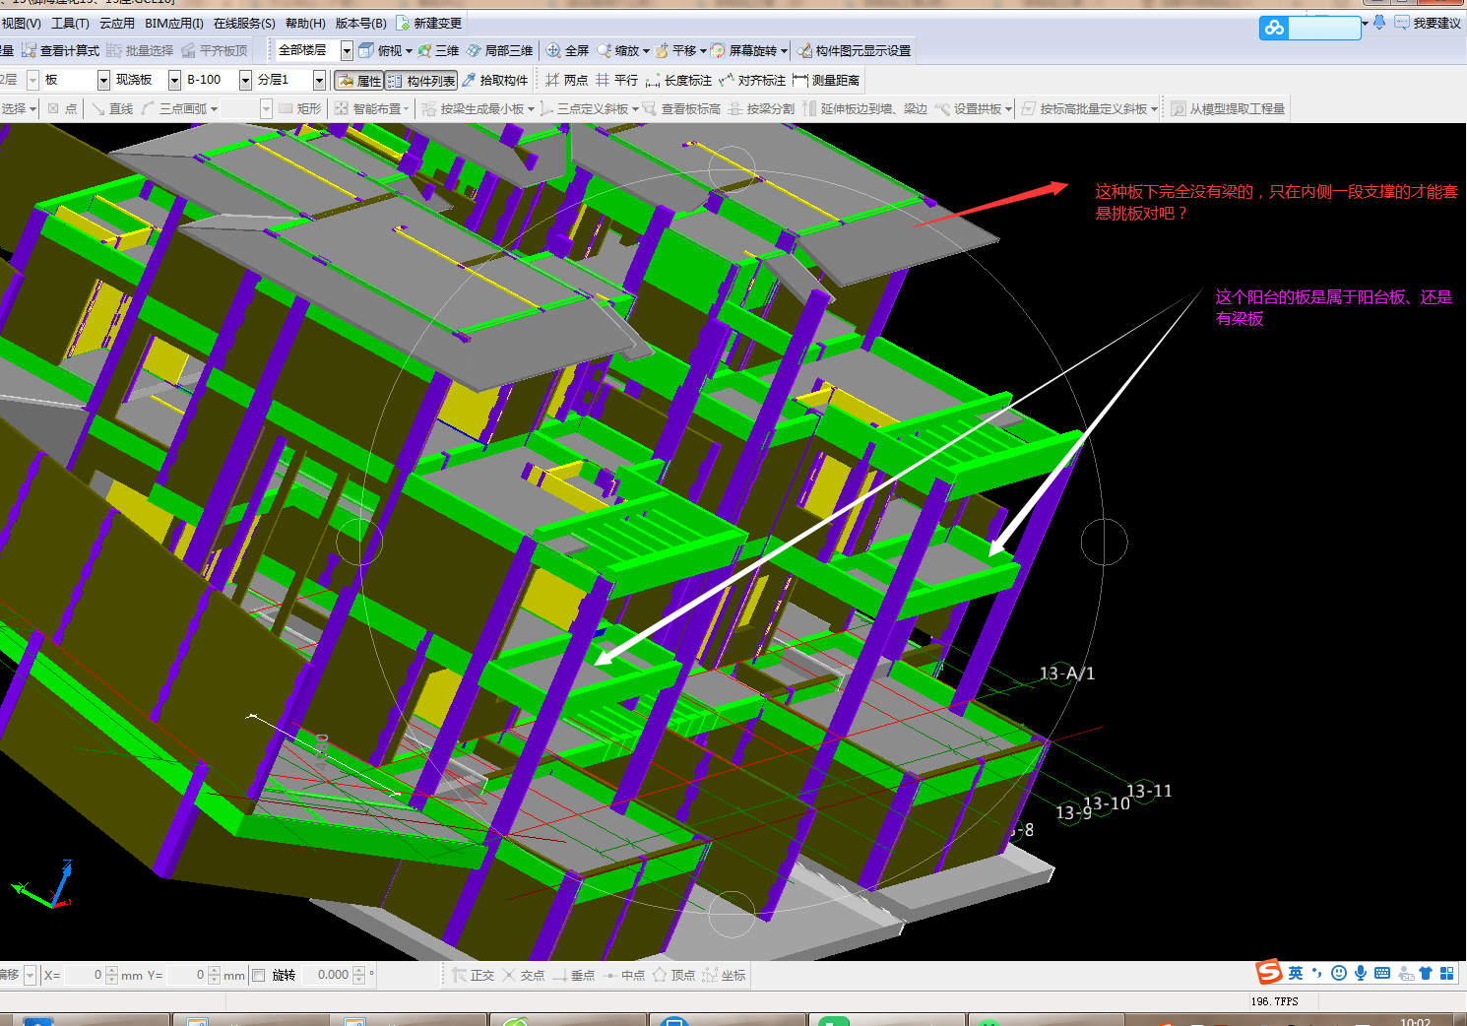Click the 平行 axis tool icon
The image size is (1467, 1026).
[x=603, y=80]
